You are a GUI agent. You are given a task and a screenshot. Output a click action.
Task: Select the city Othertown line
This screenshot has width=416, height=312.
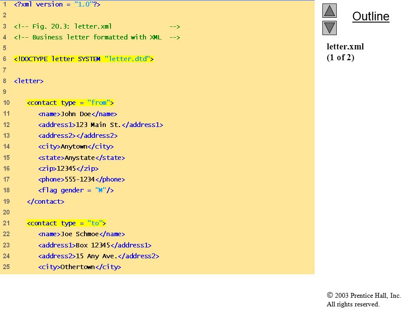80,267
